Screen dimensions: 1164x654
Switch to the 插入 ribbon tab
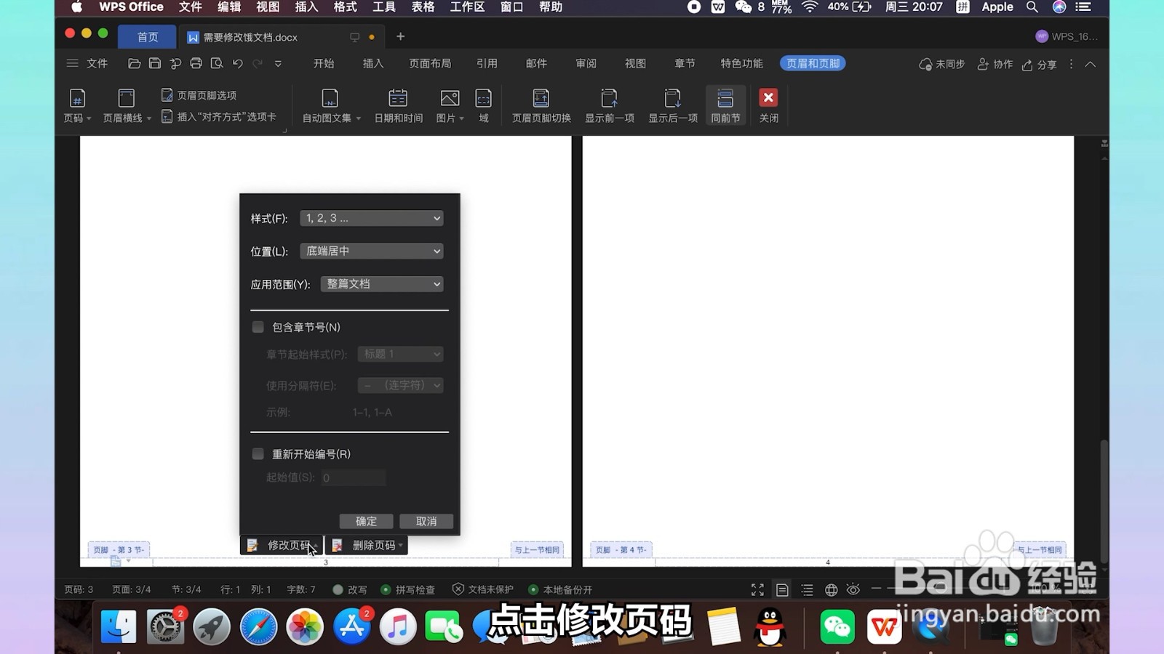[372, 63]
